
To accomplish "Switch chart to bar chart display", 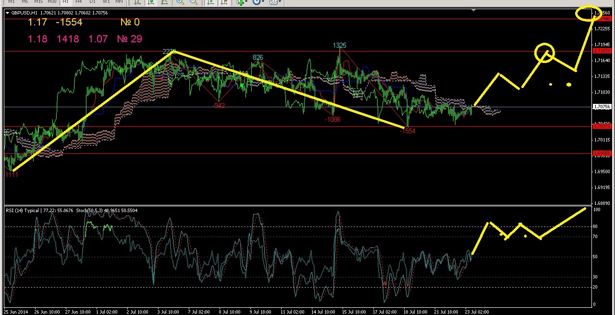I will pyautogui.click(x=137, y=2).
